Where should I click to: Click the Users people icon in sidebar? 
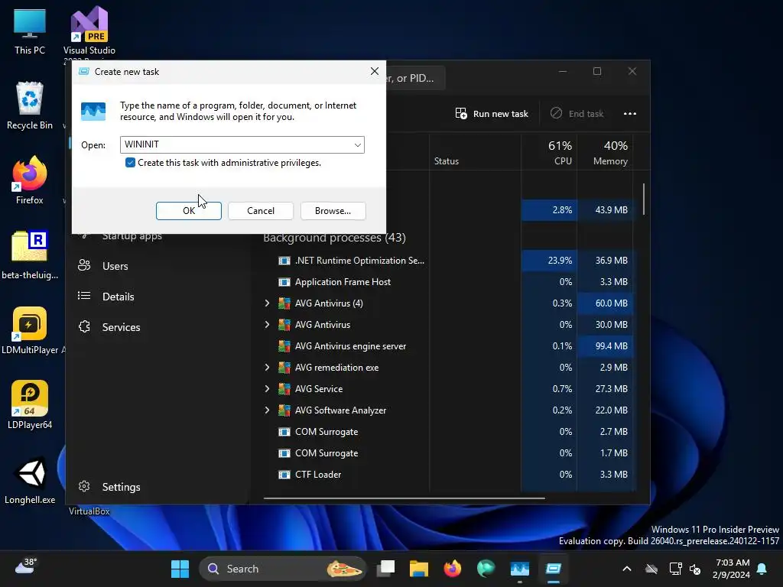[84, 265]
